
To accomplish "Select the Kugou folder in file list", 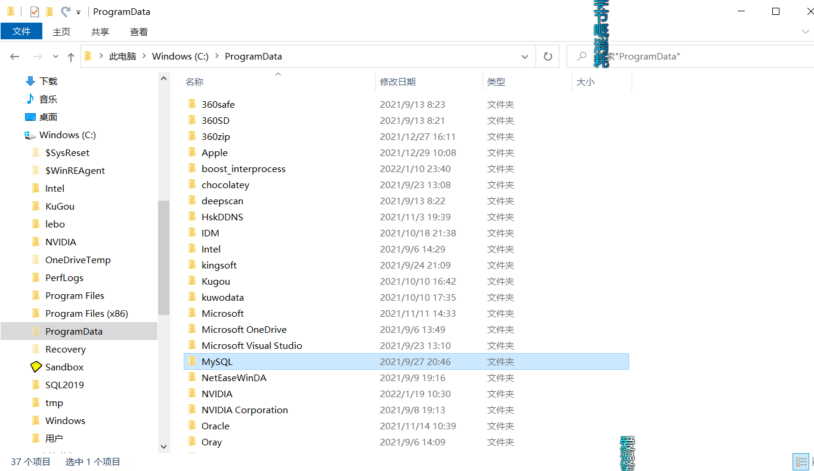I will point(216,281).
